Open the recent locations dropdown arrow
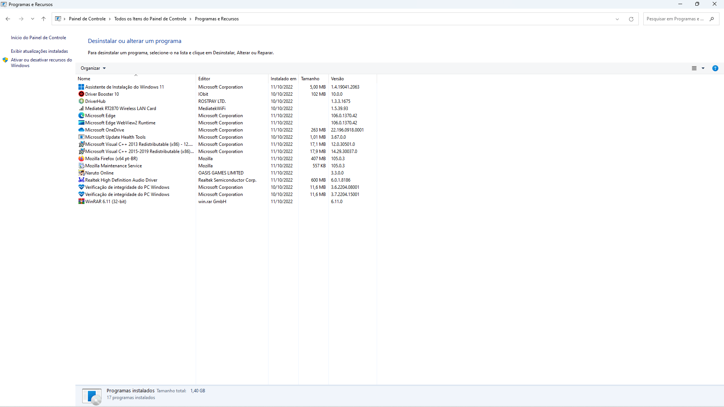This screenshot has height=407, width=724. tap(32, 19)
